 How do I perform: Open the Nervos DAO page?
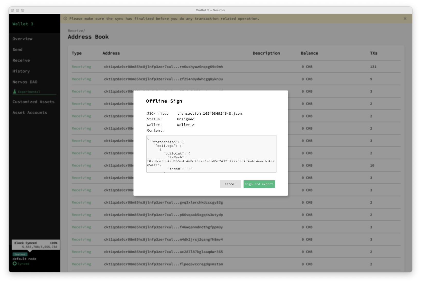(25, 82)
